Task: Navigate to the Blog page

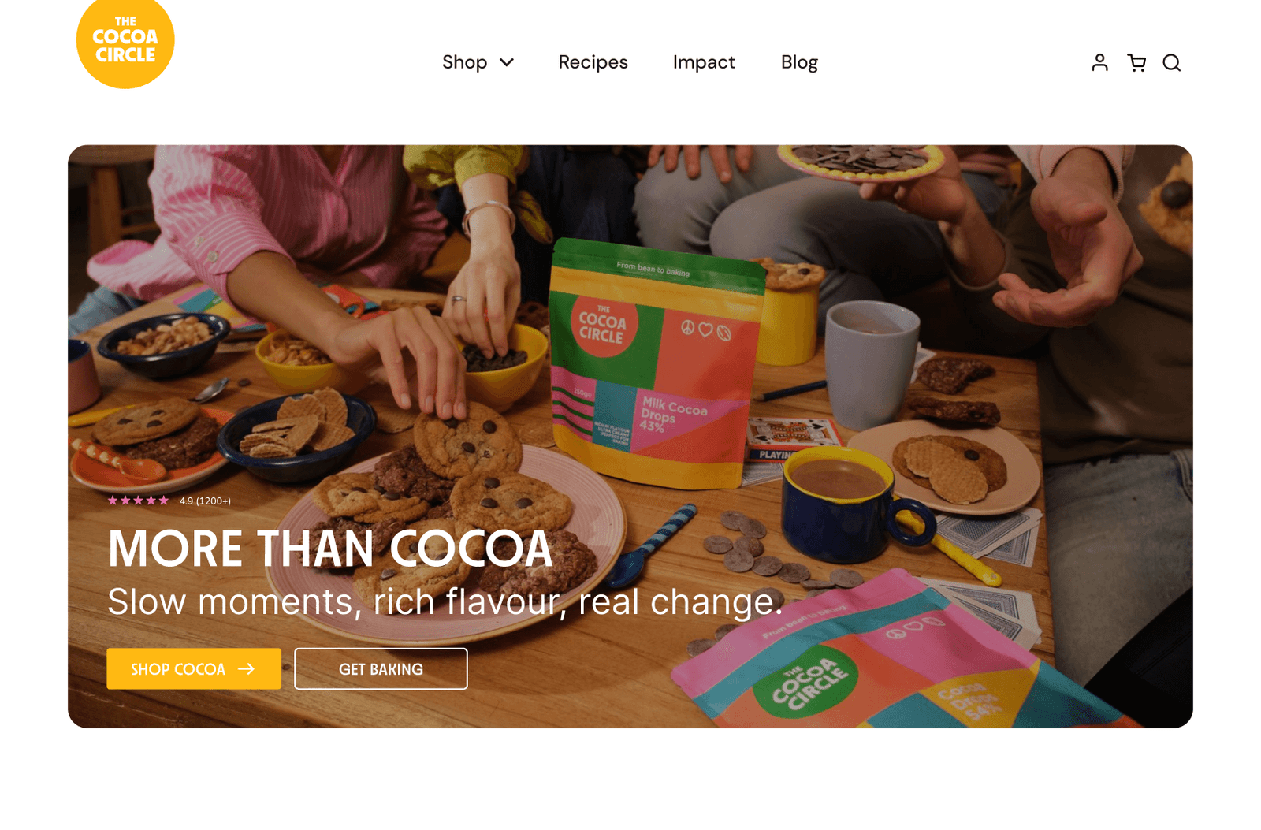Action: 799,62
